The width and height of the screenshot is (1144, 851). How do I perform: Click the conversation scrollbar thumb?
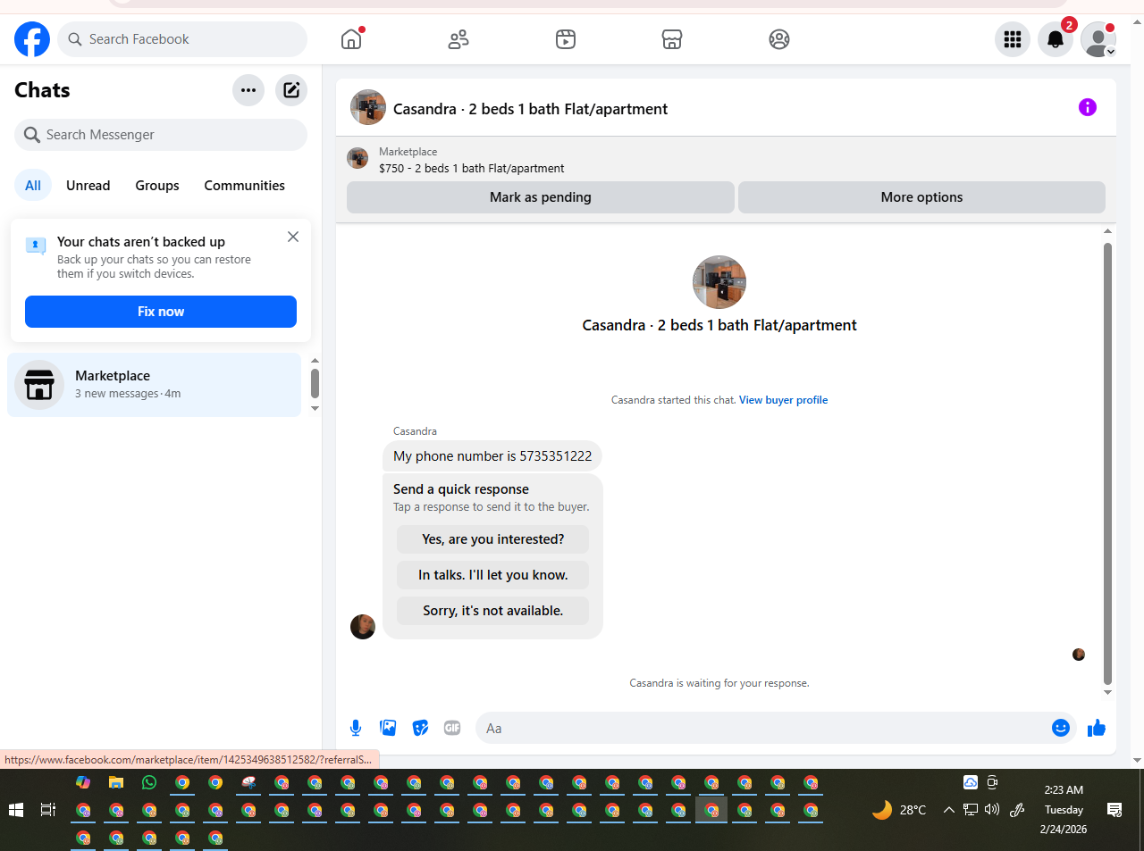1107,463
